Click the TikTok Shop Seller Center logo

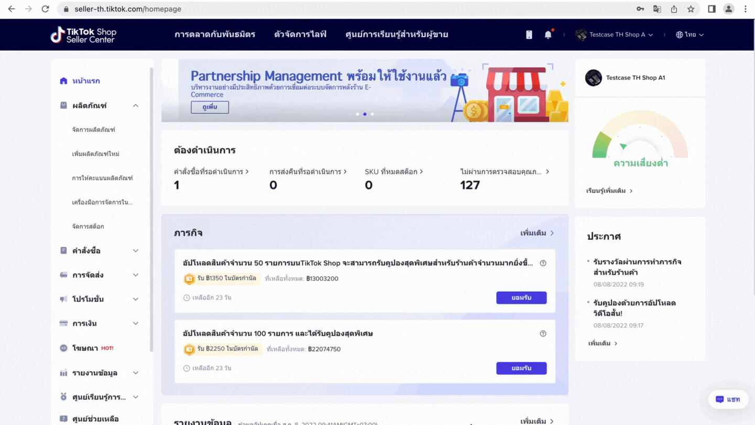83,35
